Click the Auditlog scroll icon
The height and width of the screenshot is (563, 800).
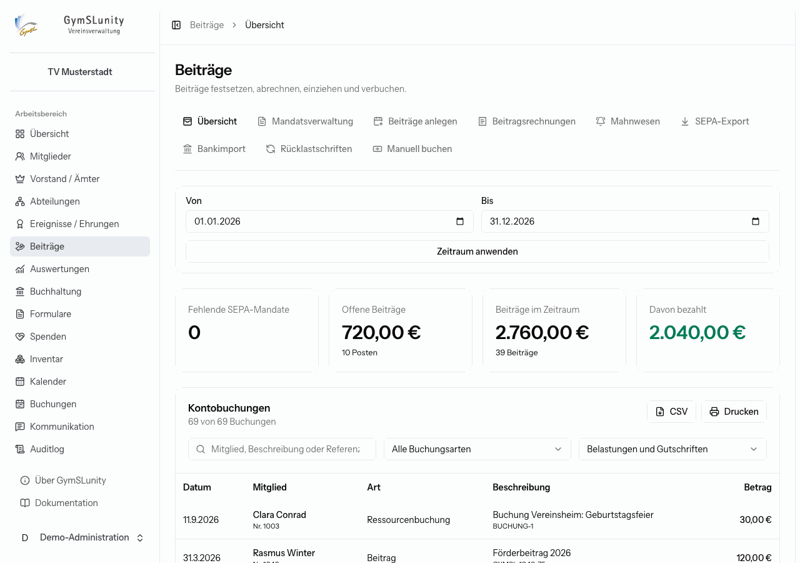coord(20,449)
